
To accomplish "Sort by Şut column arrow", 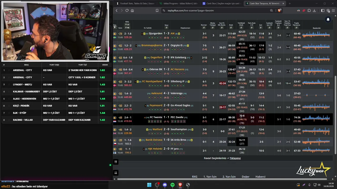I will coord(261,28).
